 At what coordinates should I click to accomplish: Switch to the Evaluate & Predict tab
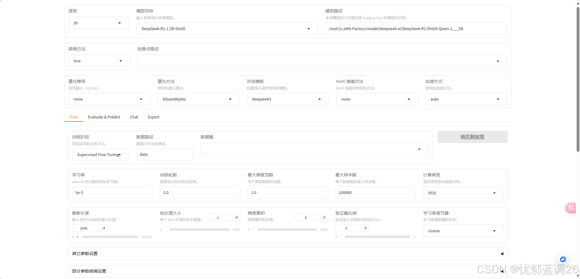pyautogui.click(x=104, y=117)
